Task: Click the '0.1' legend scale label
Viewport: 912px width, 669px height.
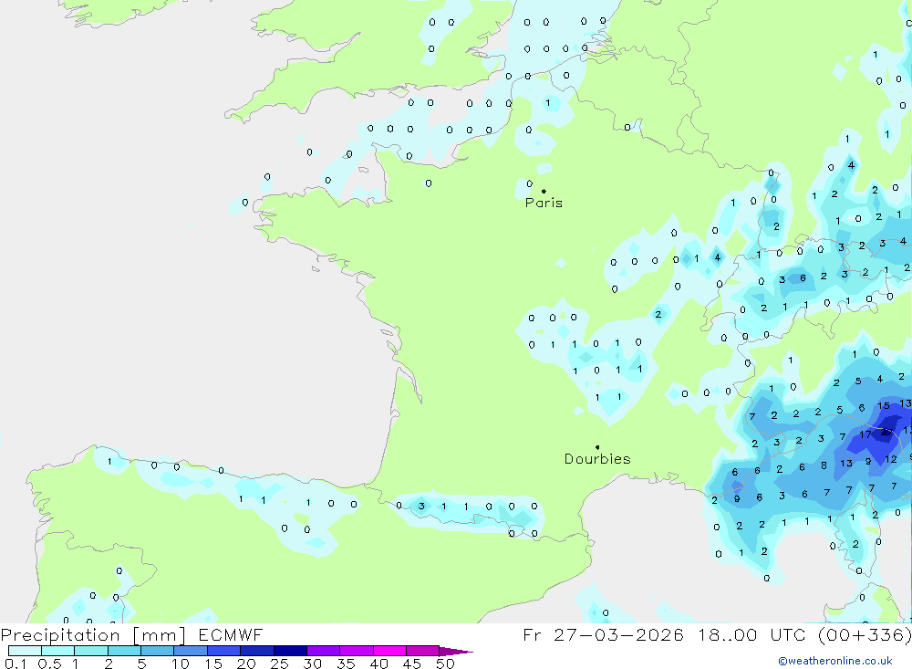Action: 16,664
